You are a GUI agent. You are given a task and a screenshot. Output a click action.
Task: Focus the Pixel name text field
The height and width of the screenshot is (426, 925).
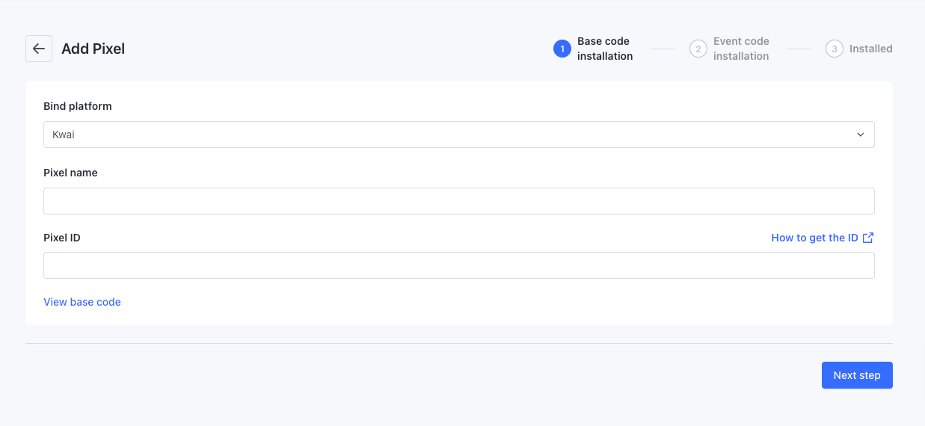[x=458, y=201]
